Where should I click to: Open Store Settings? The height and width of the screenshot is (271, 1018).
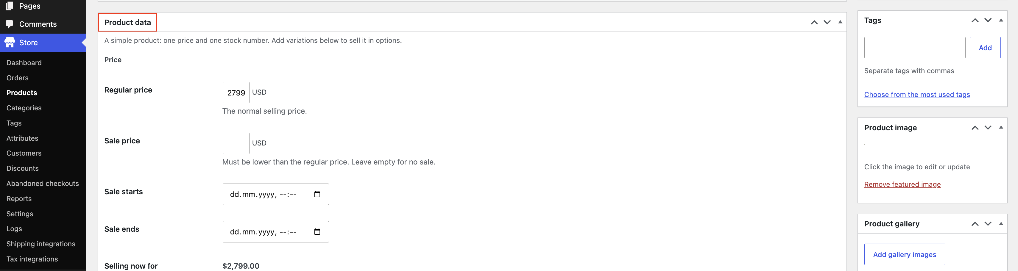20,214
